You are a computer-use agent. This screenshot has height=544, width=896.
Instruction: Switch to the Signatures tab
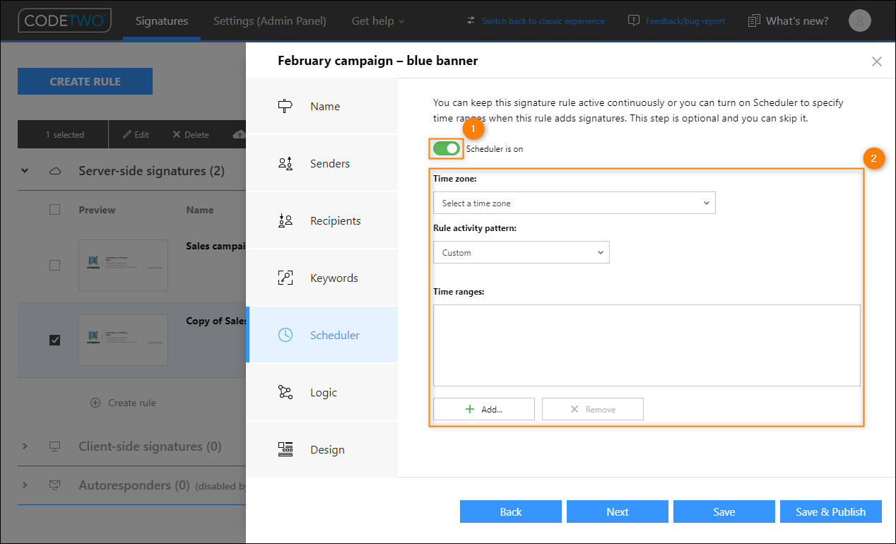pos(162,20)
